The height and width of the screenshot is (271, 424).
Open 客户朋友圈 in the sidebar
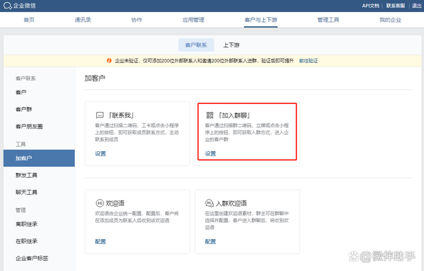pyautogui.click(x=28, y=126)
